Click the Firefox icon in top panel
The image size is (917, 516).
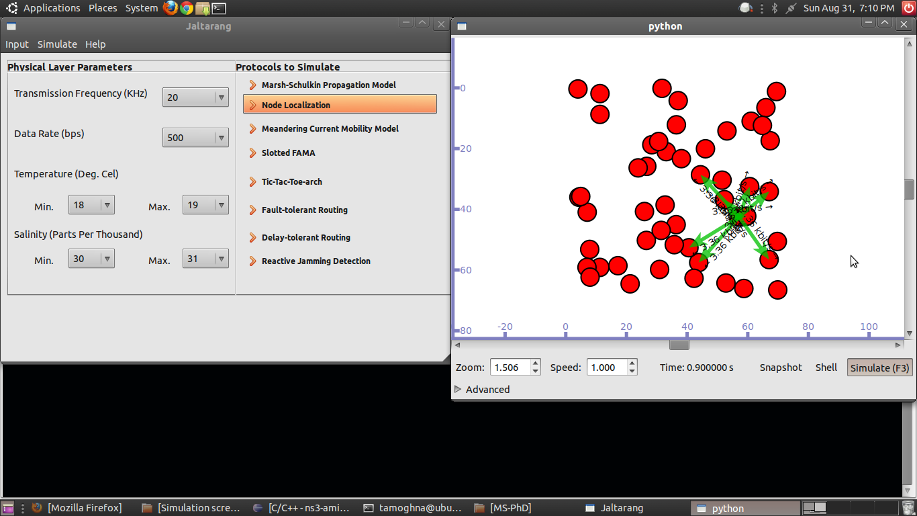[x=171, y=8]
